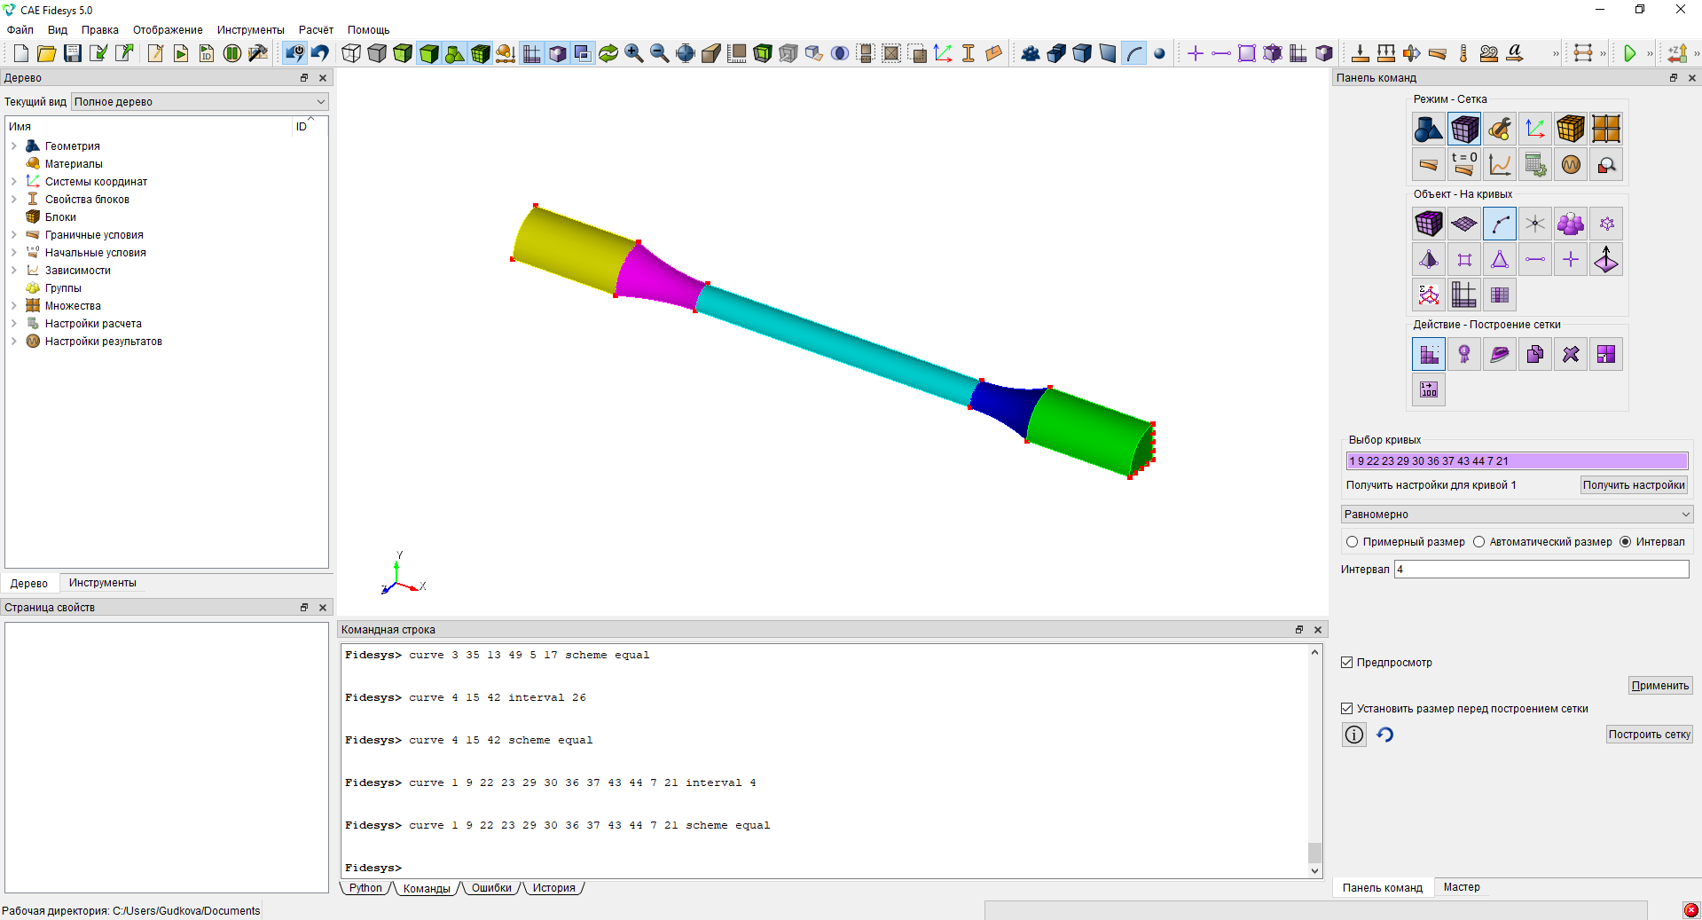Select the 'Автоматический размер' radio button

pos(1479,542)
